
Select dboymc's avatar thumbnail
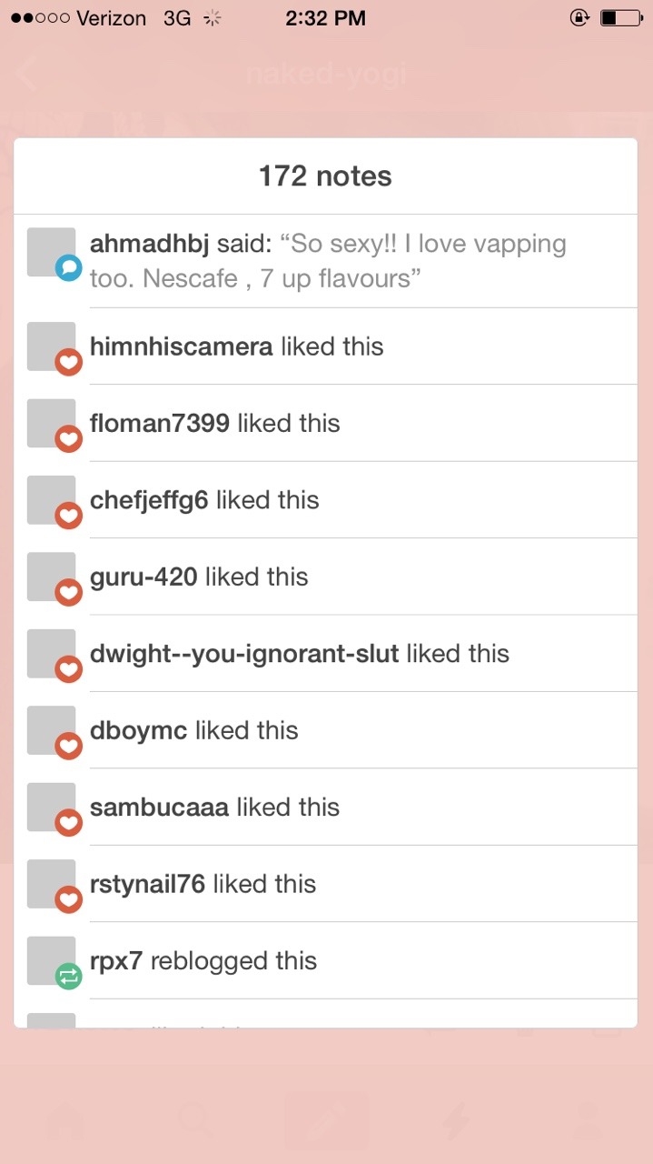(51, 729)
